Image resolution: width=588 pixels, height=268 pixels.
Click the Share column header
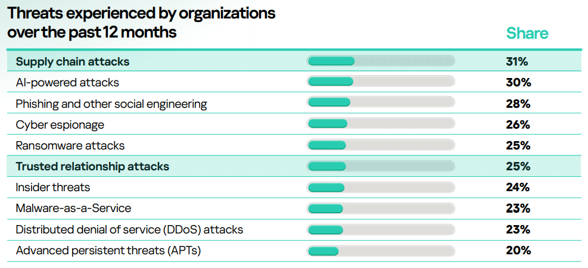click(527, 33)
